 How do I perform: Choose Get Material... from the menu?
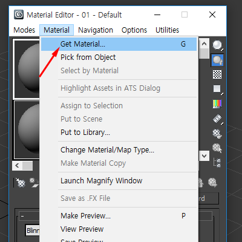[119, 44]
